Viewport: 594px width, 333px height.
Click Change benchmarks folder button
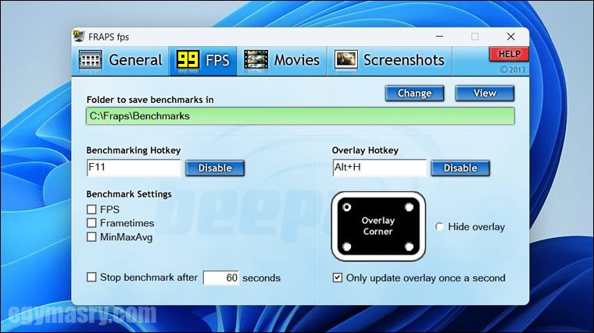(x=414, y=94)
